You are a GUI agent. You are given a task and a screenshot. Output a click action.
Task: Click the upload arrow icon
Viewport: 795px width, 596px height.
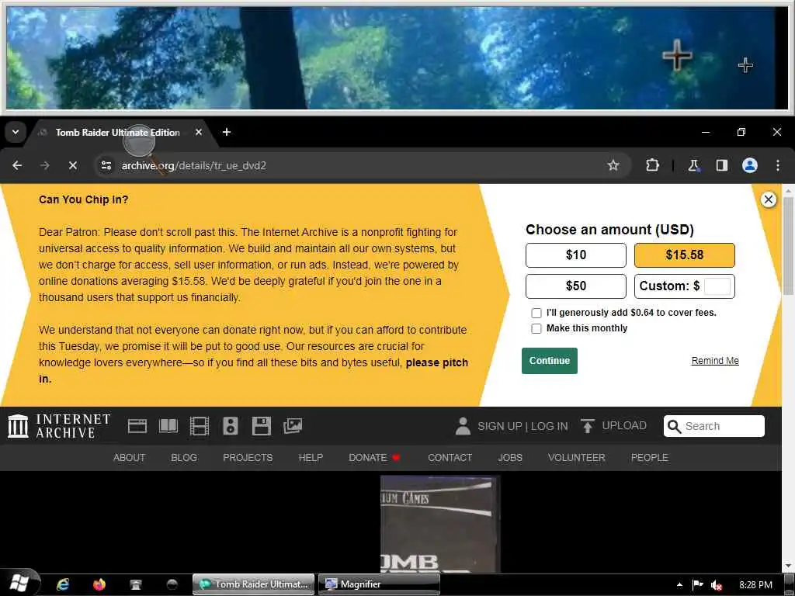587,426
